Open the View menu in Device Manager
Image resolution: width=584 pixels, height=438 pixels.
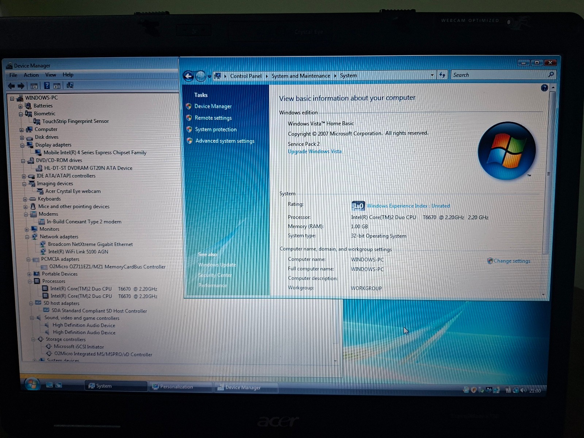tap(51, 75)
